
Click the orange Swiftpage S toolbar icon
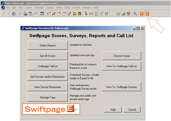tap(147, 14)
